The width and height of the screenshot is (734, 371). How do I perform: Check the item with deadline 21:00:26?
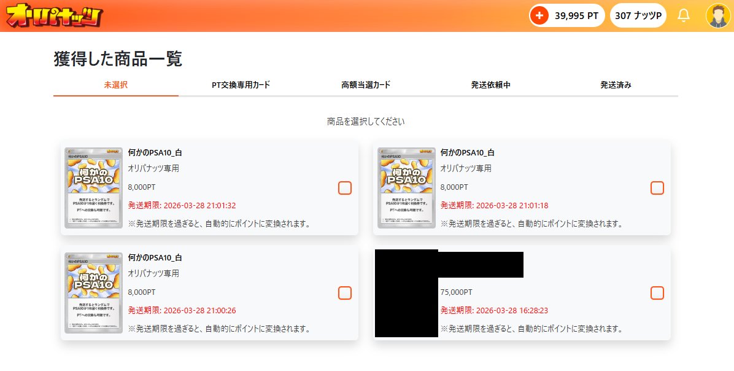344,293
